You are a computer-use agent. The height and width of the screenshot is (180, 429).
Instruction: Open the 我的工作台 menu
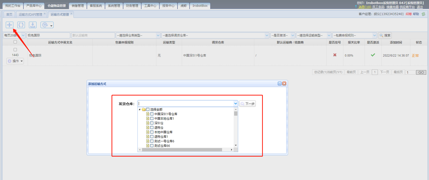coord(13,6)
